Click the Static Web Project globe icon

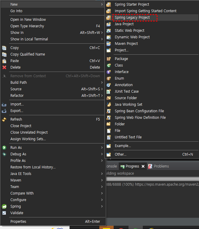pos(109,31)
